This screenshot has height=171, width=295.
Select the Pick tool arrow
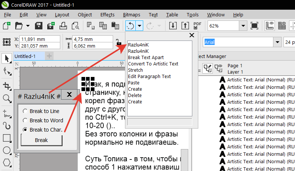click(6, 58)
